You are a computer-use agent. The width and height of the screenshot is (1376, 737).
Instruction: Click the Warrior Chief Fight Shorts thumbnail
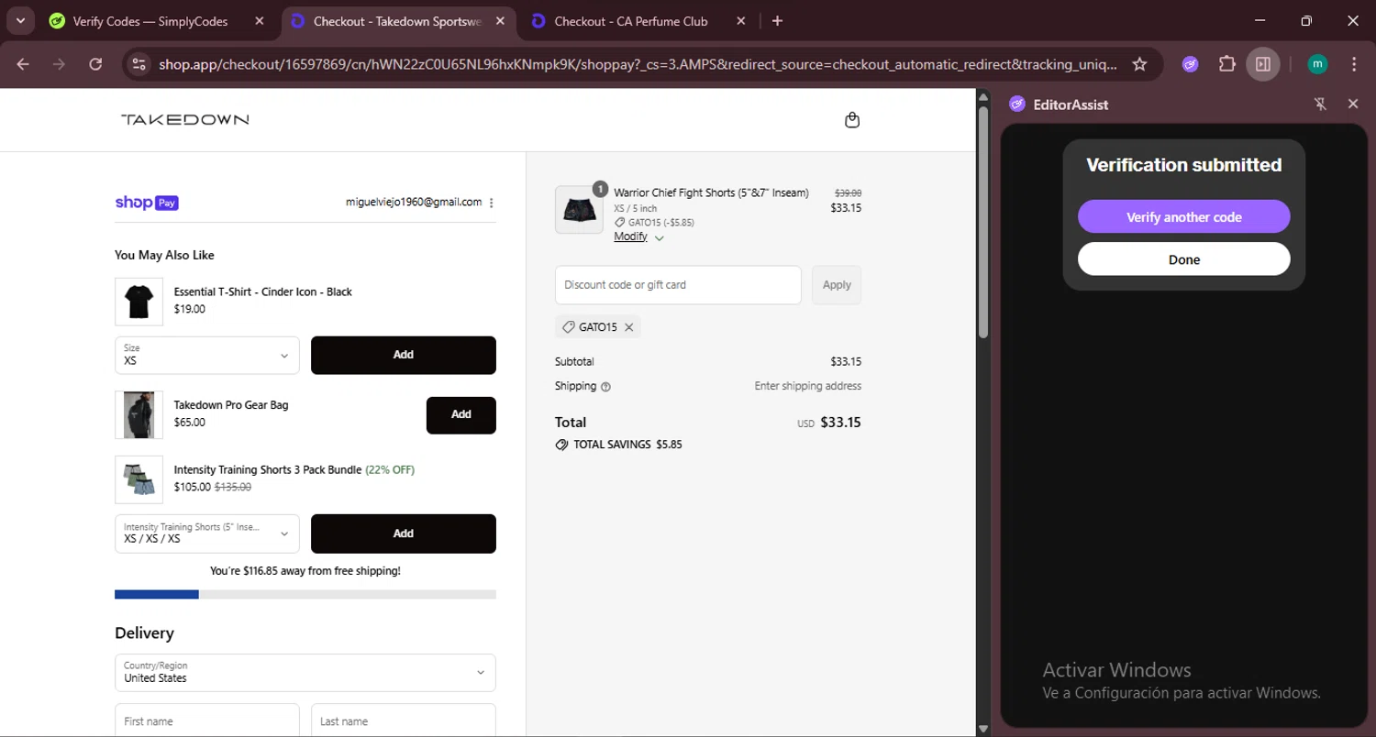(579, 210)
